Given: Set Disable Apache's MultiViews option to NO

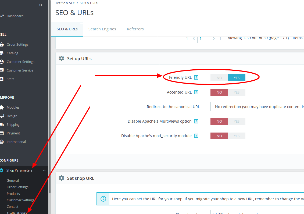Looking at the screenshot, I should pyautogui.click(x=219, y=121).
